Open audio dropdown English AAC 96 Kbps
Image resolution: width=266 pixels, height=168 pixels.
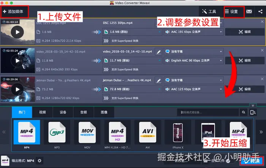193,61
